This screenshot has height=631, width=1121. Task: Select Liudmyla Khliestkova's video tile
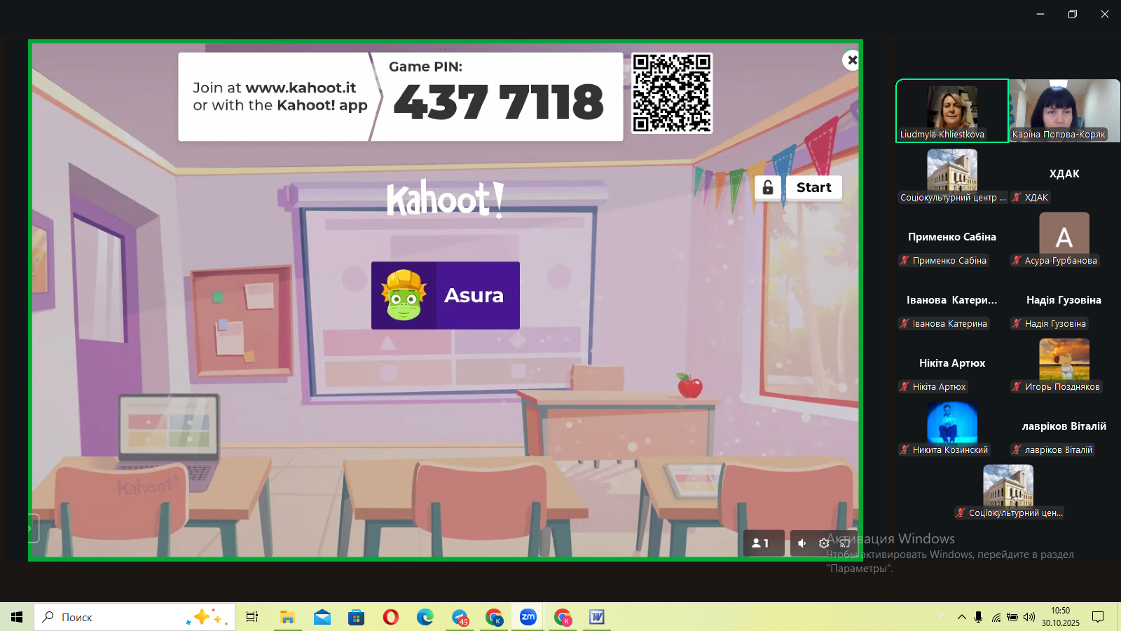click(x=951, y=111)
